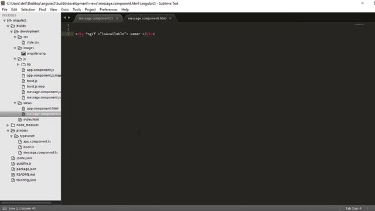Open the File menu
The width and height of the screenshot is (375, 211).
click(5, 9)
